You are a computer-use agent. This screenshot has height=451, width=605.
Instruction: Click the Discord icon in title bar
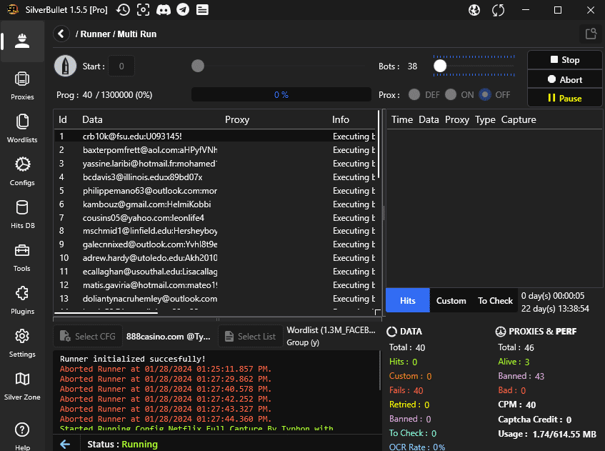coord(164,10)
